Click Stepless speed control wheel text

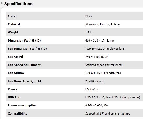[104, 65]
